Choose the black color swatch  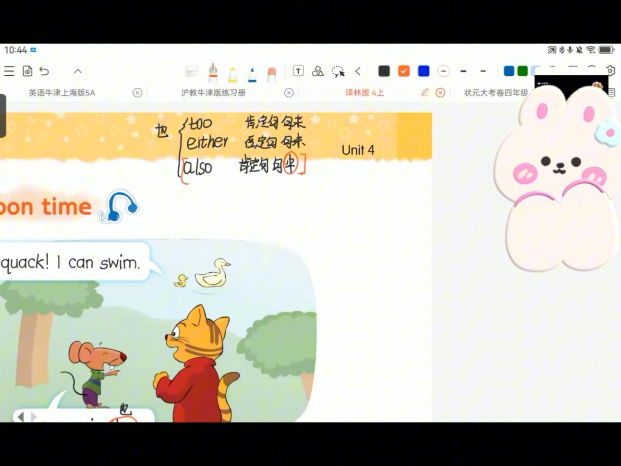pyautogui.click(x=384, y=71)
